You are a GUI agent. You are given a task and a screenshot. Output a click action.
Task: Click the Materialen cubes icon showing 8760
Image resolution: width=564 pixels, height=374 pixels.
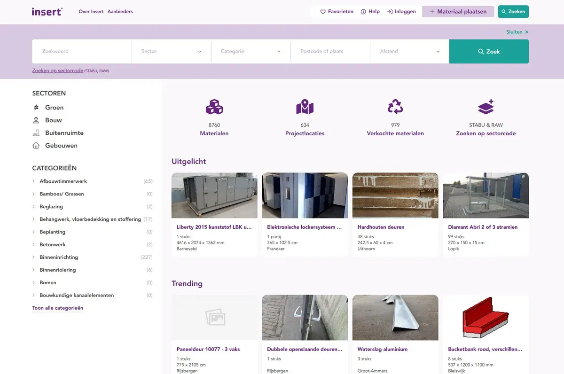point(214,107)
